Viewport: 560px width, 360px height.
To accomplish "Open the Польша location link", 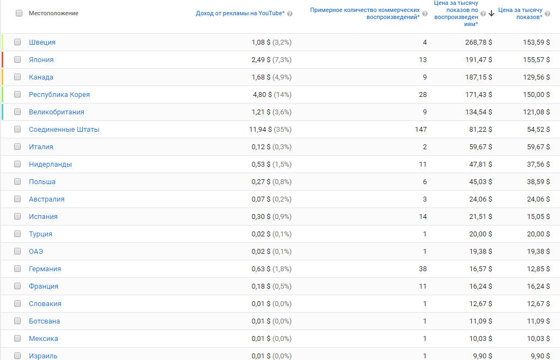I will click(42, 182).
